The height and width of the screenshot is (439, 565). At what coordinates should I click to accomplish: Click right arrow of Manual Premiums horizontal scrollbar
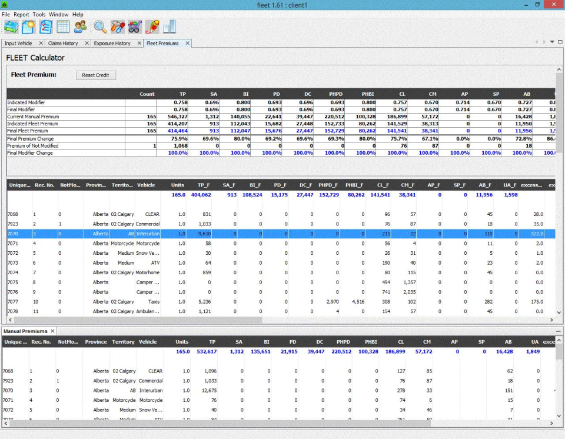point(551,423)
